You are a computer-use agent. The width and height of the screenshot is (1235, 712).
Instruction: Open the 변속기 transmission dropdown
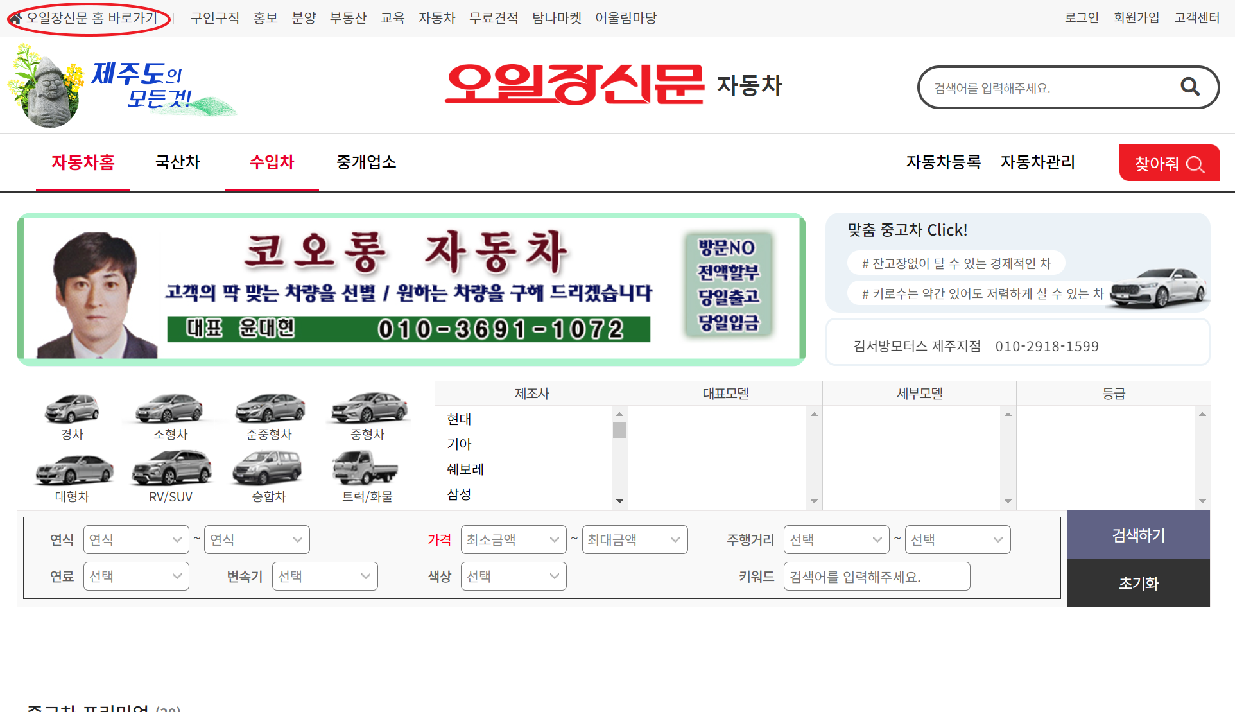tap(325, 577)
